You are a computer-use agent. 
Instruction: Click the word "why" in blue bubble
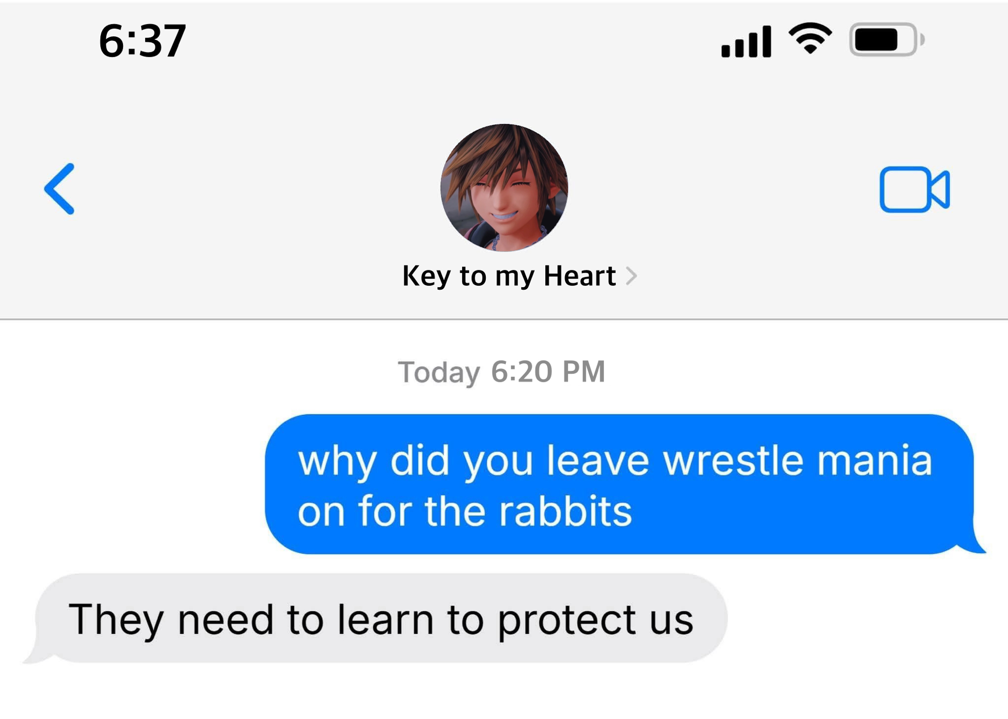point(337,462)
